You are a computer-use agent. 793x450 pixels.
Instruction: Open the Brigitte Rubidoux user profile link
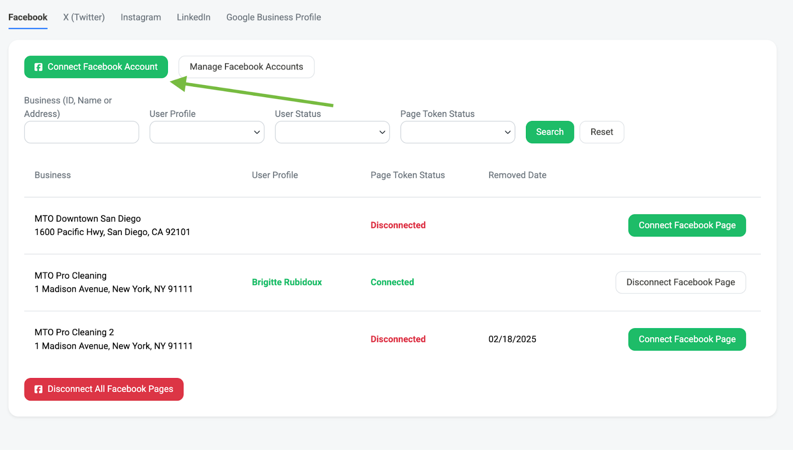(287, 282)
